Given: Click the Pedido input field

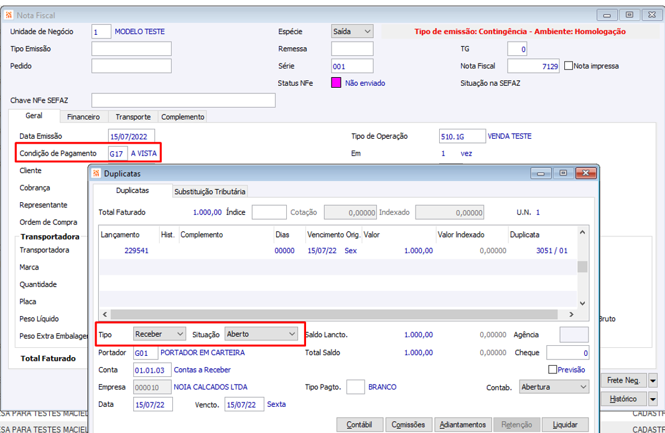Looking at the screenshot, I should coord(131,66).
